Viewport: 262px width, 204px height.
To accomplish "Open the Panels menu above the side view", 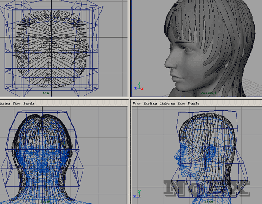I will tap(194, 104).
